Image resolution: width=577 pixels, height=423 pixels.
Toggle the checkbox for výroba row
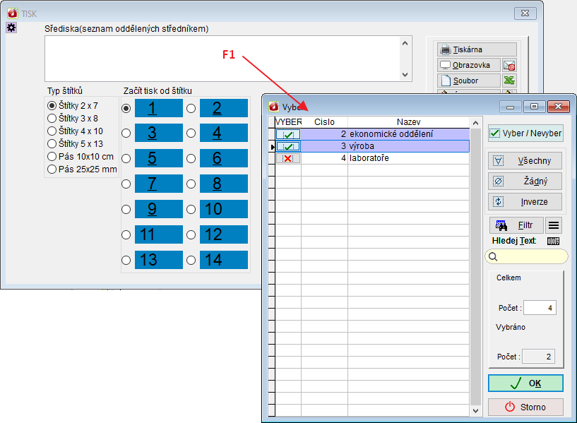click(x=288, y=146)
